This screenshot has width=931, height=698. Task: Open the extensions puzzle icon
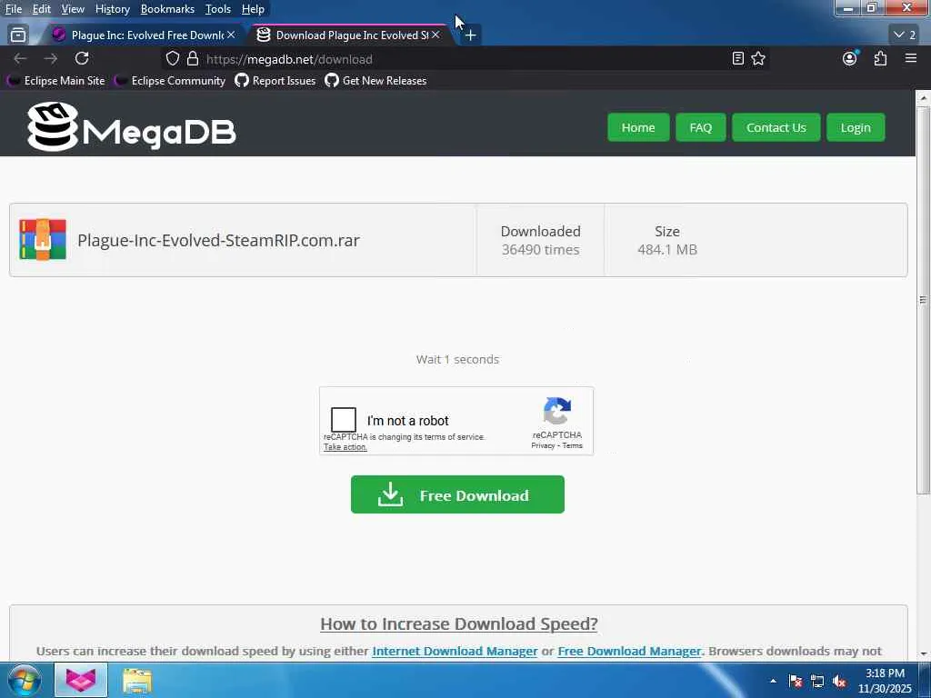(x=880, y=58)
